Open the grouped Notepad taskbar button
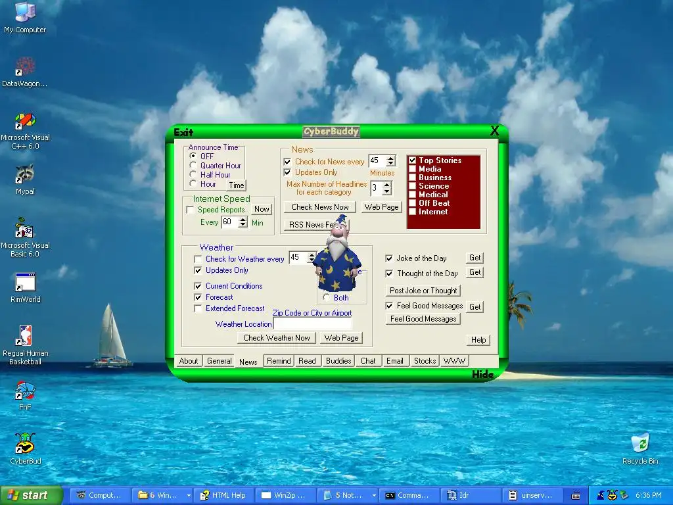The width and height of the screenshot is (673, 505). pos(347,495)
